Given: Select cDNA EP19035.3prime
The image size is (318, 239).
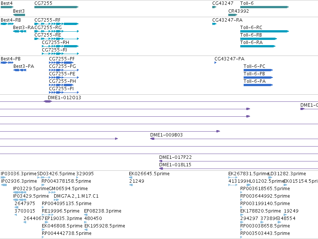Looking at the screenshot, I should coord(46,222).
